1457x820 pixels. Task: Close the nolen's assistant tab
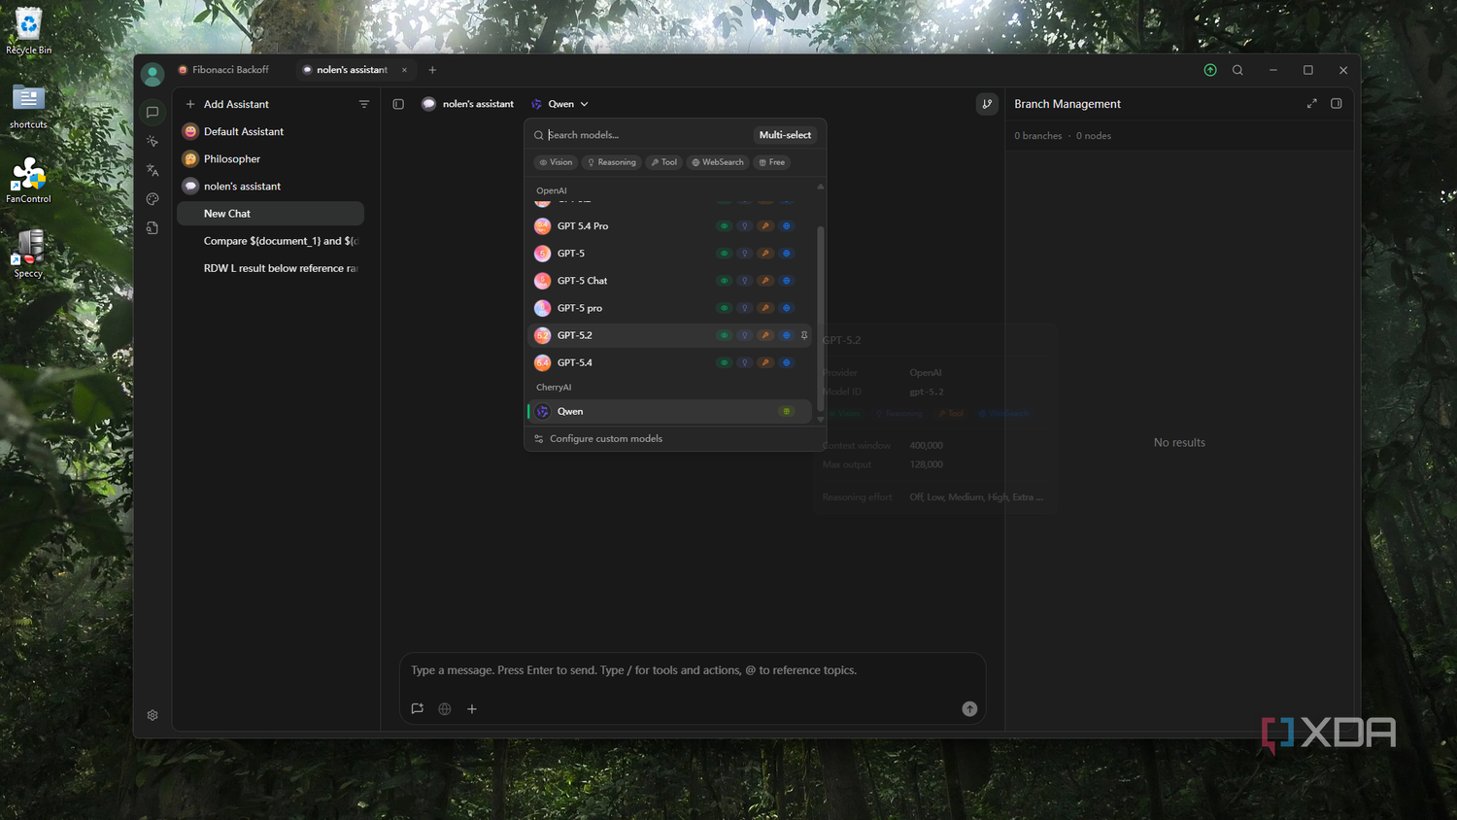(x=405, y=70)
